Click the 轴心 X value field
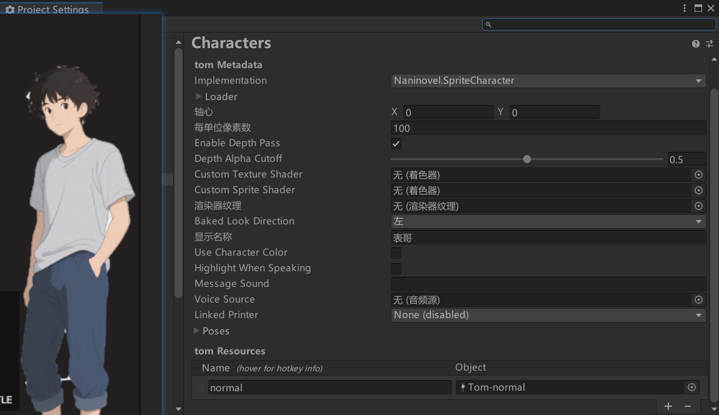The image size is (719, 415). tap(448, 112)
